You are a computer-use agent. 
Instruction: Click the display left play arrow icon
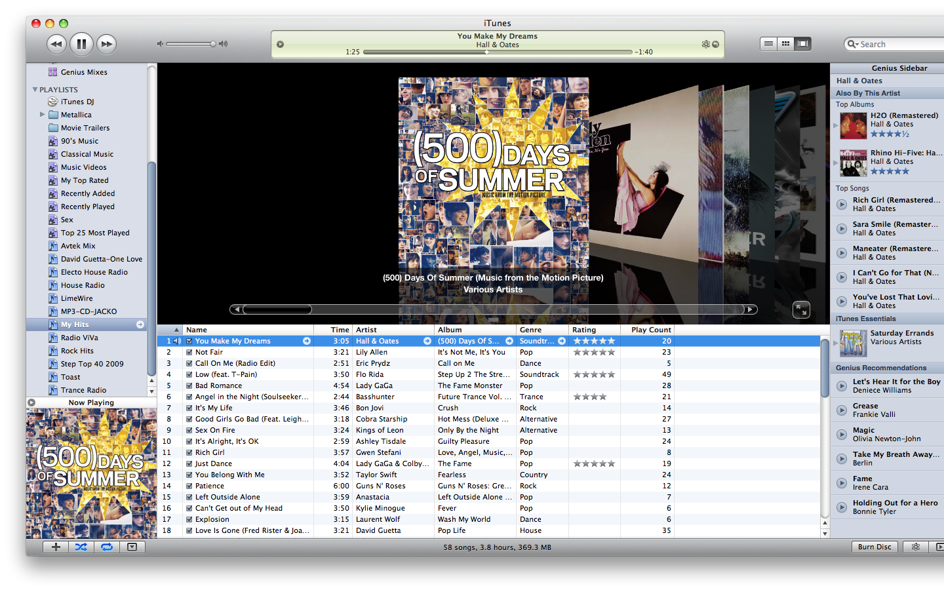280,44
